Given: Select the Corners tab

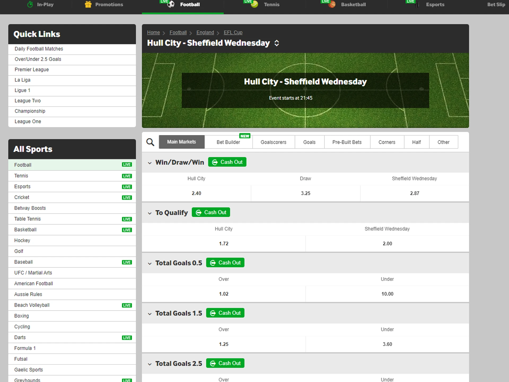Looking at the screenshot, I should coord(386,142).
